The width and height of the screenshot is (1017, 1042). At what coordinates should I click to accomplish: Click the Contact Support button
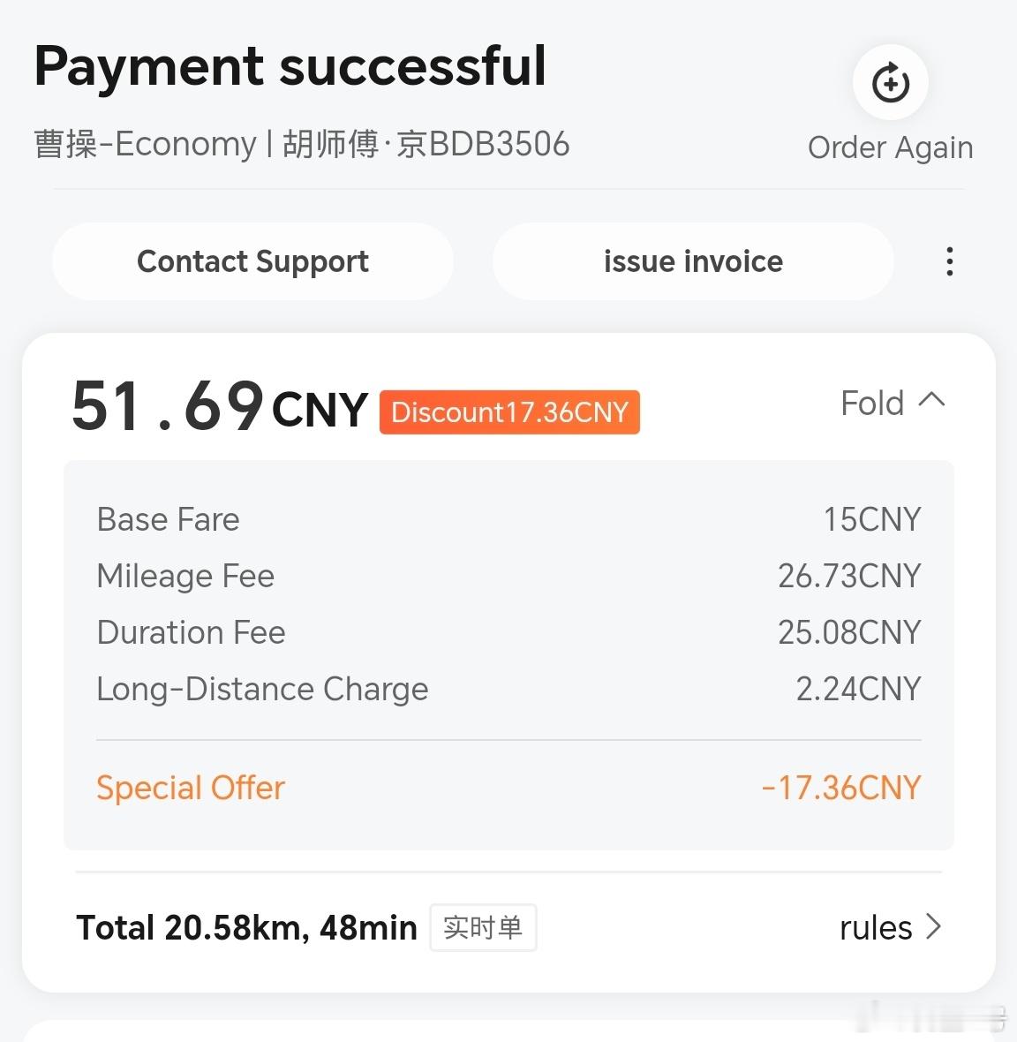click(x=253, y=261)
